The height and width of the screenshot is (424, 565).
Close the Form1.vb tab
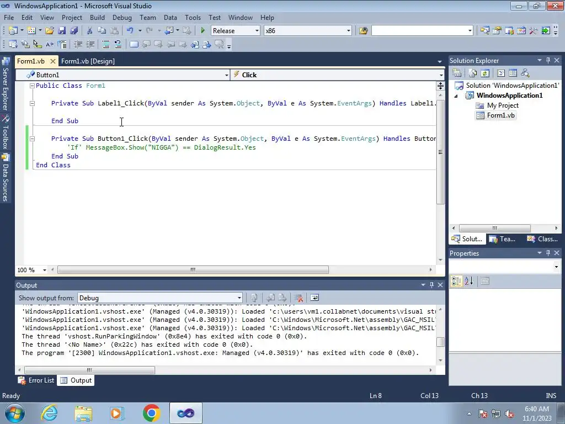(52, 61)
